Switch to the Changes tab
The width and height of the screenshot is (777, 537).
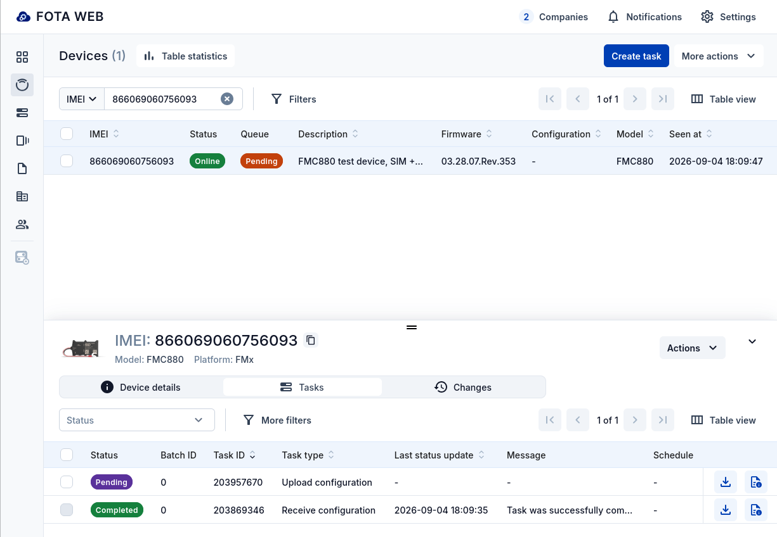click(x=463, y=387)
